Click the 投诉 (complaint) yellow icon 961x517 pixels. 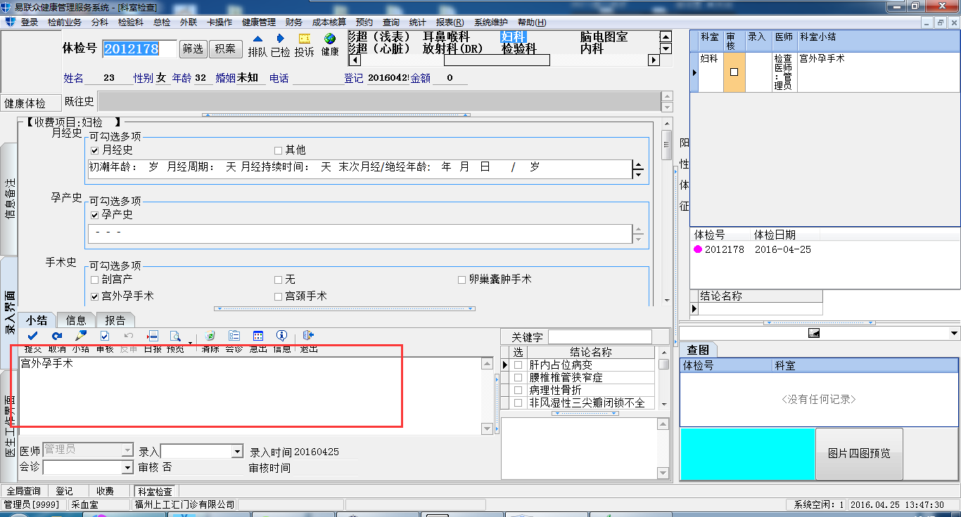point(305,39)
